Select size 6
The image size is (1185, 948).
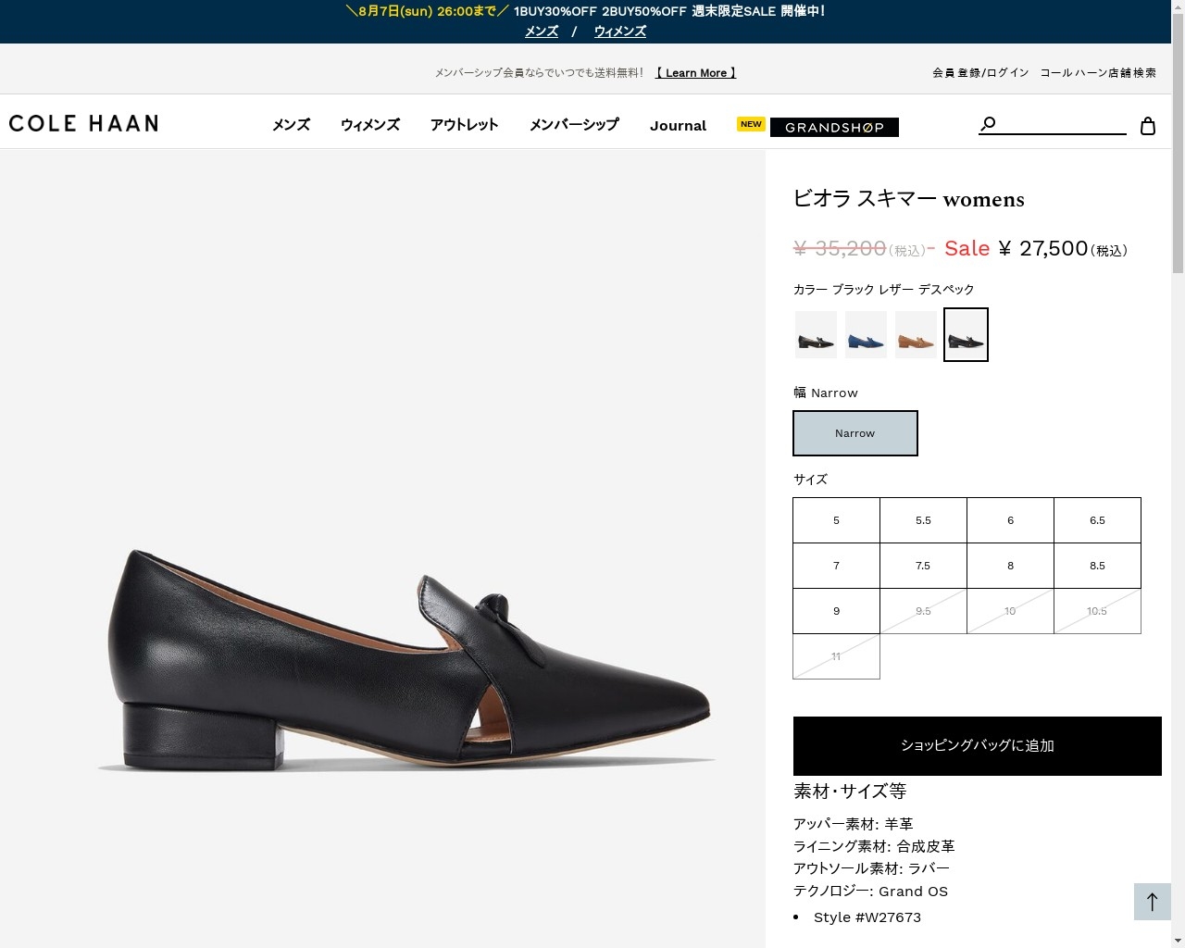pyautogui.click(x=1010, y=520)
